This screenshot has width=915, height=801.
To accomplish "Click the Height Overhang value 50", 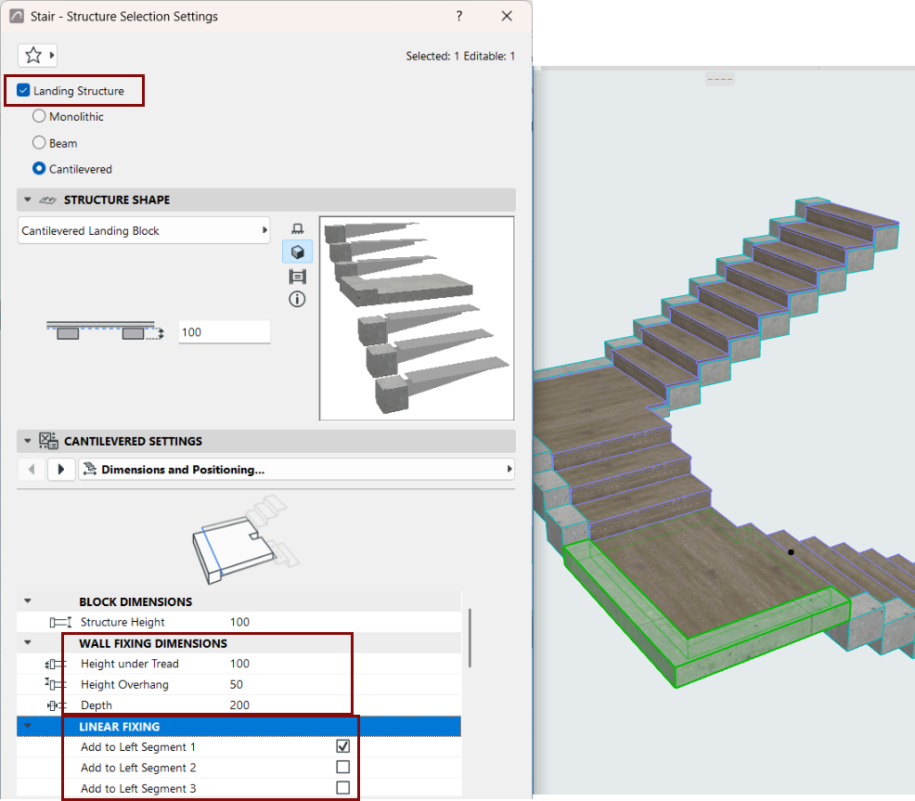I will coord(237,684).
